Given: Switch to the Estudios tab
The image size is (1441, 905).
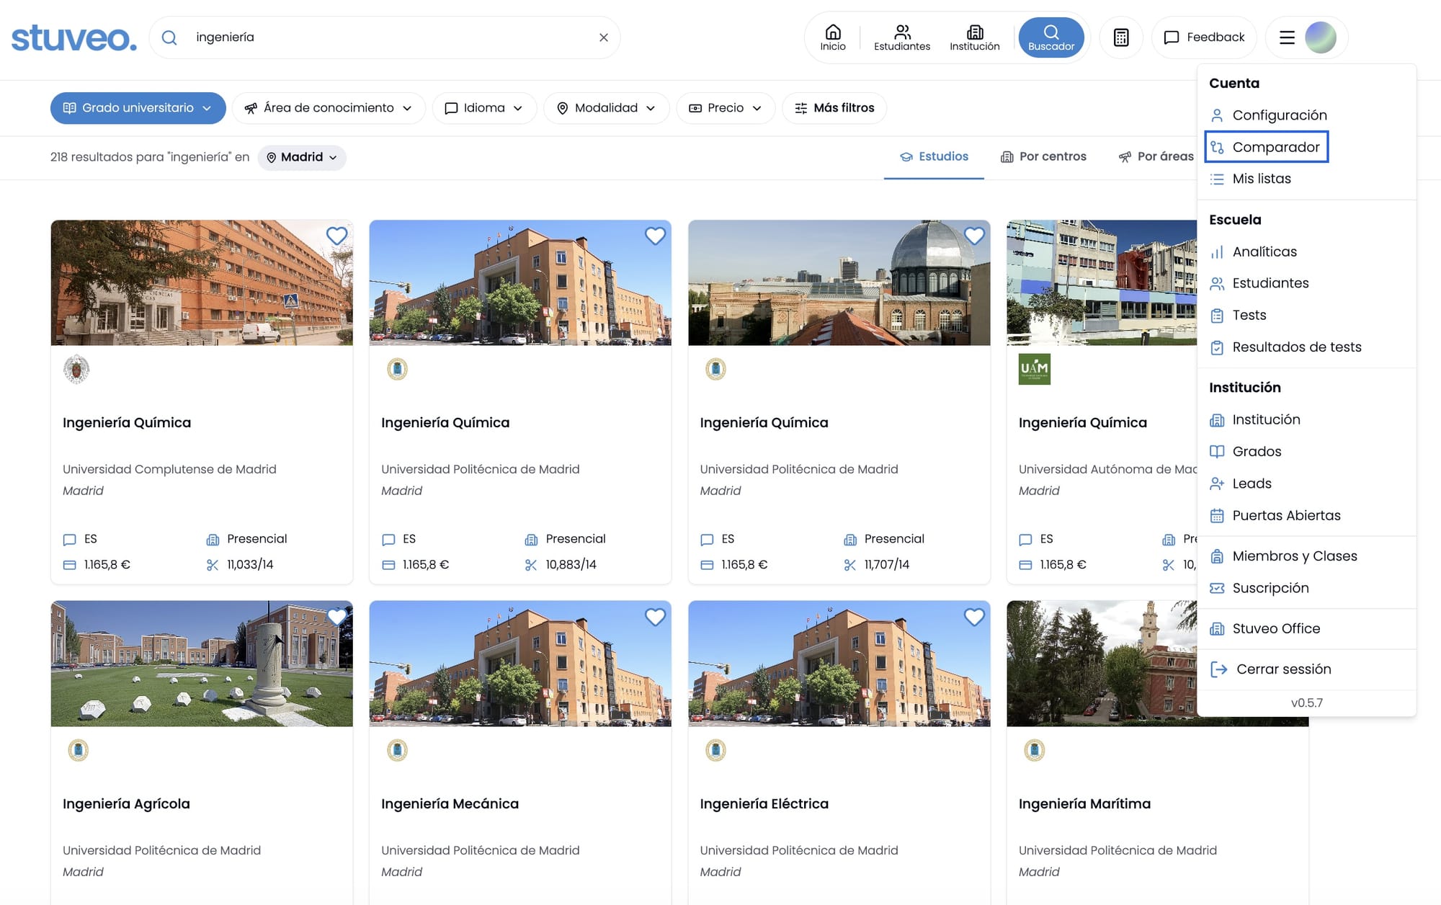Looking at the screenshot, I should pyautogui.click(x=934, y=156).
